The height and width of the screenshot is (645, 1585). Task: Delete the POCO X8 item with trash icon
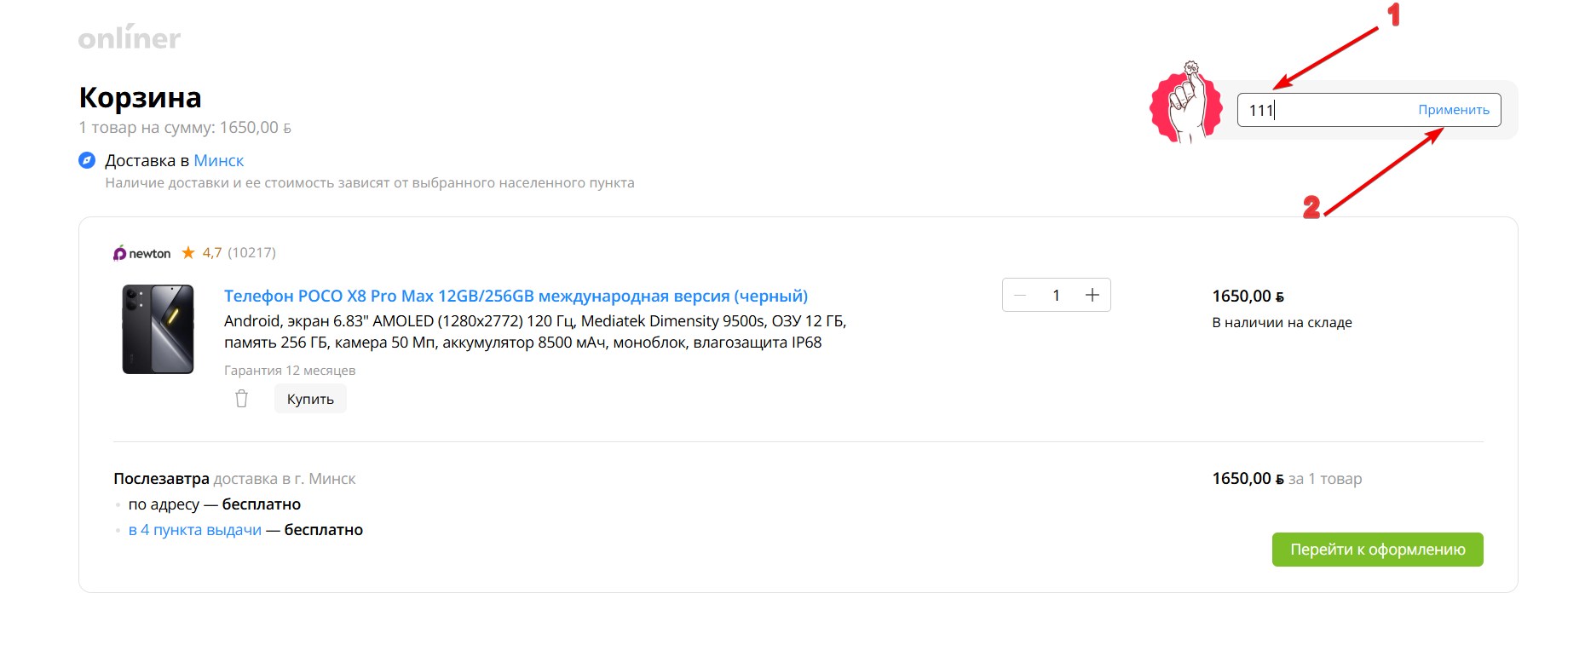pos(241,399)
